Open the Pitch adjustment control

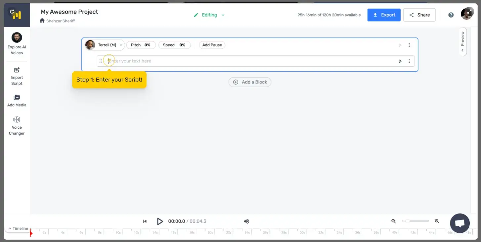(141, 45)
